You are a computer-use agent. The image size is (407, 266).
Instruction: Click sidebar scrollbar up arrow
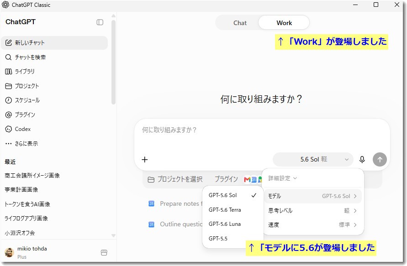click(x=113, y=16)
